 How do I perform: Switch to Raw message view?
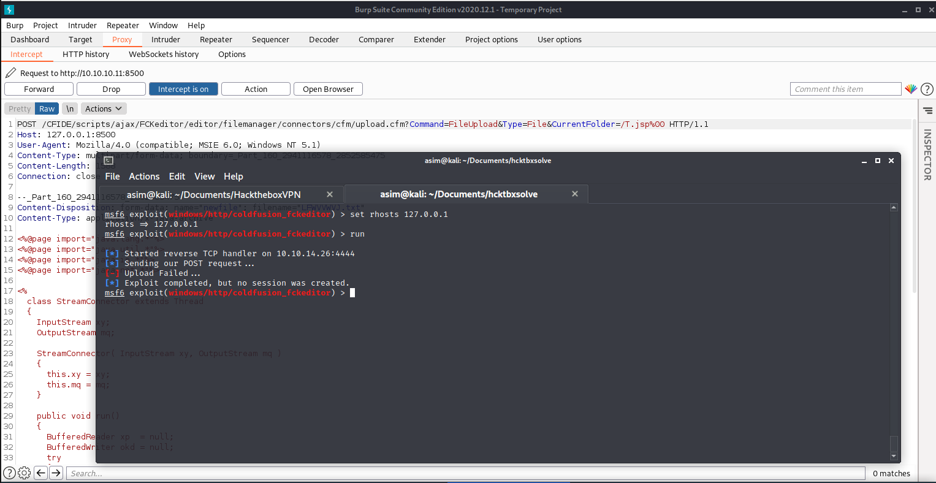pos(47,108)
